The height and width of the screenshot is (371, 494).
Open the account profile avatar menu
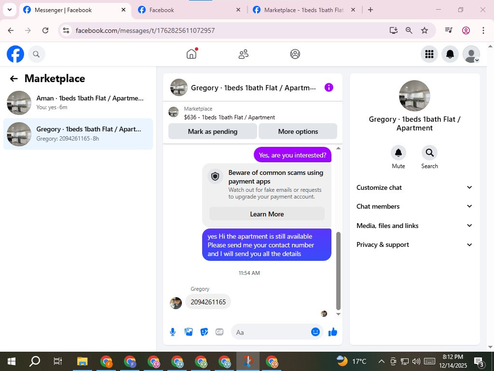pyautogui.click(x=471, y=54)
